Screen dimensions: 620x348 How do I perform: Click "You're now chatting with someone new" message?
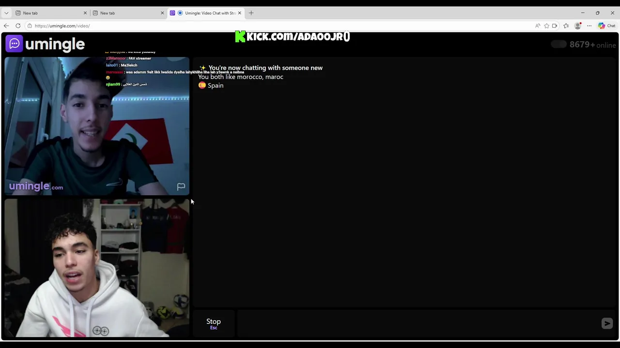[265, 68]
